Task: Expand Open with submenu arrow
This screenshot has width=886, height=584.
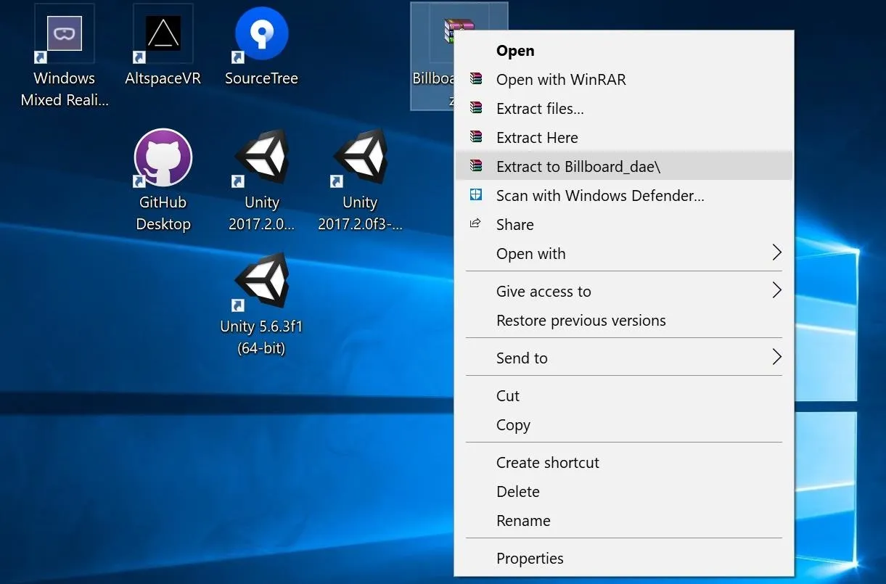Action: 777,253
